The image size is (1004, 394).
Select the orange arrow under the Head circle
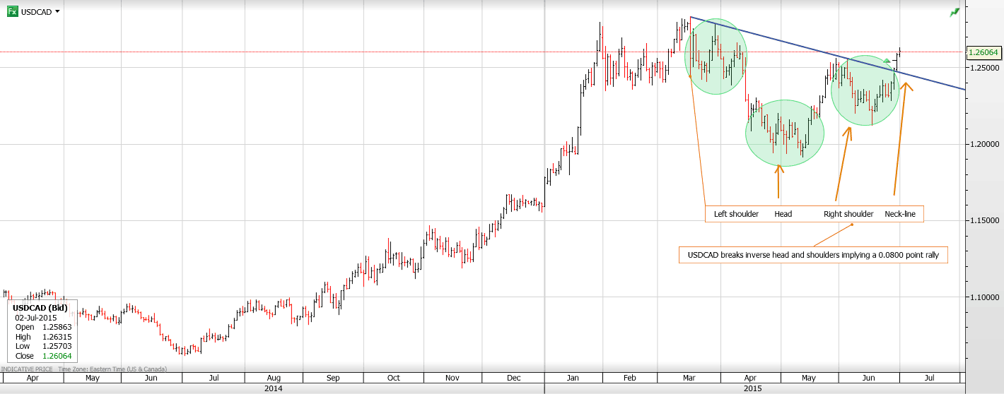pos(778,181)
